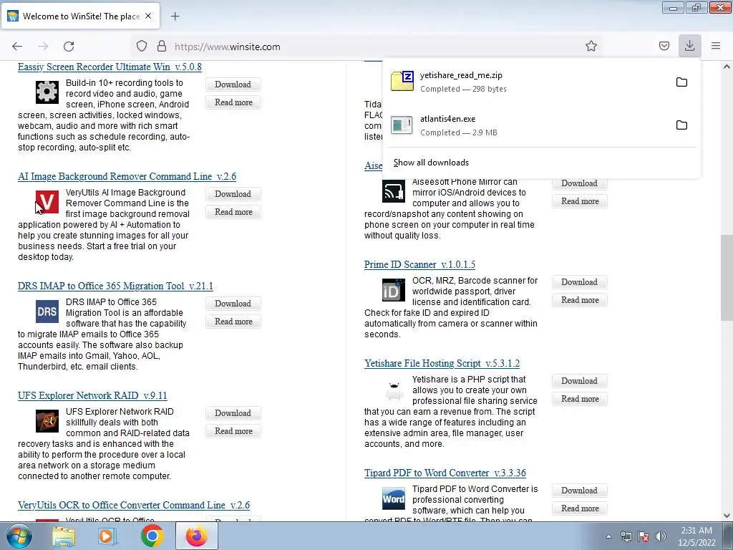Screen dimensions: 733x550
Task: Toggle the Downloads toolbar button
Action: pyautogui.click(x=689, y=46)
